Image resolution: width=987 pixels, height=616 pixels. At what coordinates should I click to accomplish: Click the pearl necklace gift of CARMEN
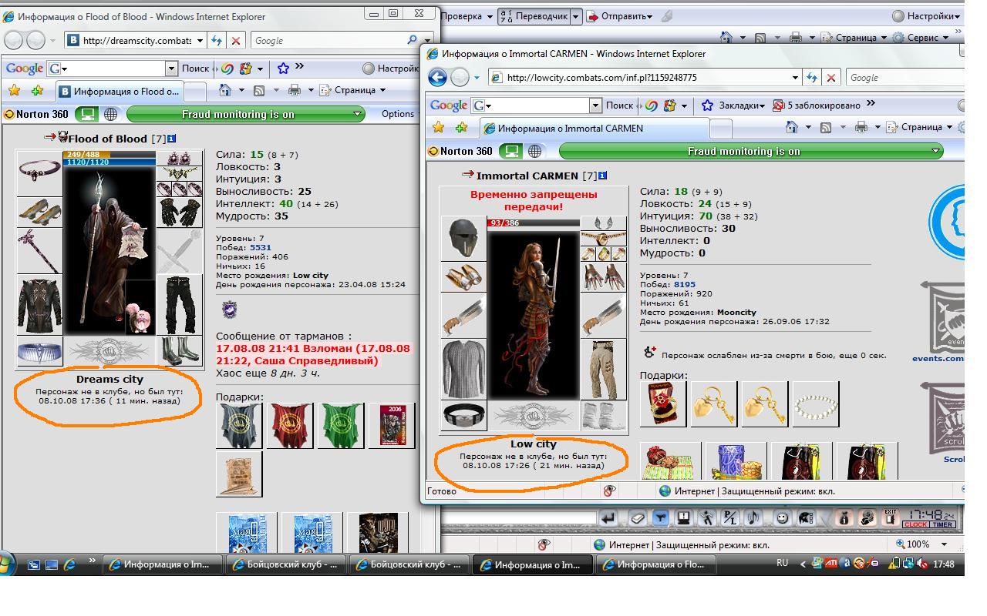815,405
